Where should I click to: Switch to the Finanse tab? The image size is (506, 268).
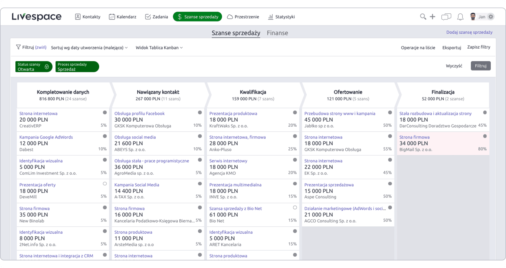277,33
